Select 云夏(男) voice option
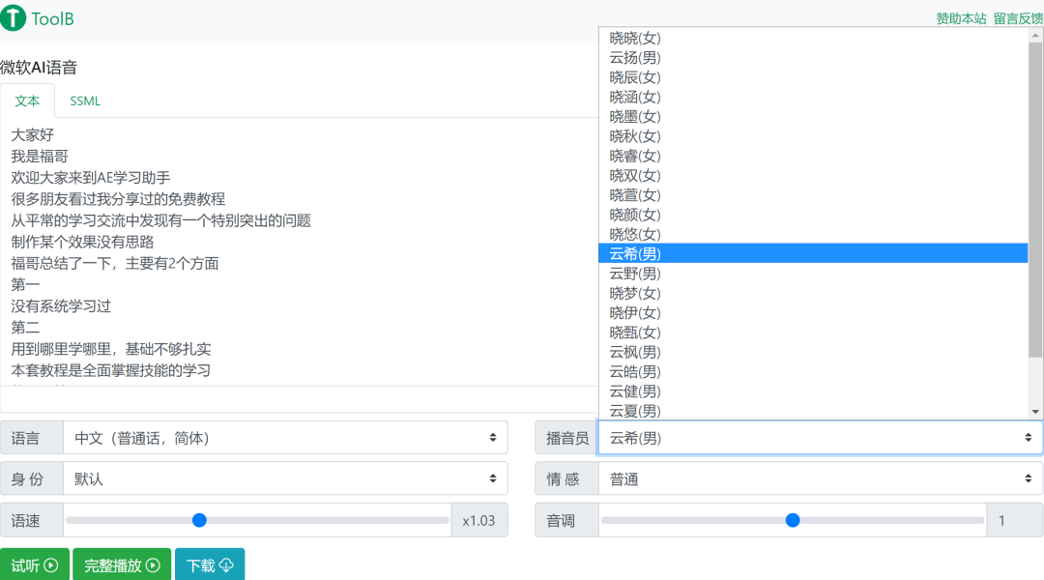Viewport: 1044px width, 580px height. (813, 411)
